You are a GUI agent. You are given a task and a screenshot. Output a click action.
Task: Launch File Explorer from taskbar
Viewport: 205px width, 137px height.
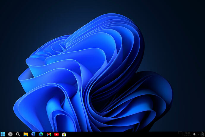click(x=26, y=134)
